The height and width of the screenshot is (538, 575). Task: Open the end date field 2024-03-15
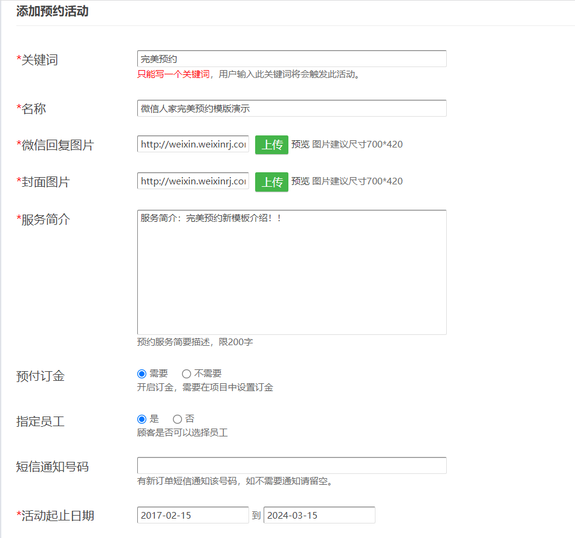click(x=319, y=515)
